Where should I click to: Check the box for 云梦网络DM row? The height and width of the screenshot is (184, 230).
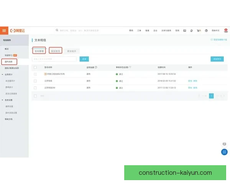[35, 88]
